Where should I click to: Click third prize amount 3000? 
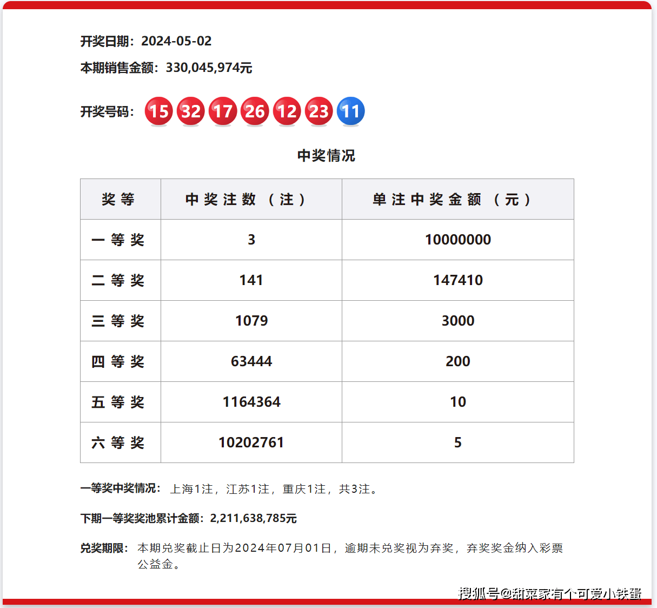click(x=458, y=321)
